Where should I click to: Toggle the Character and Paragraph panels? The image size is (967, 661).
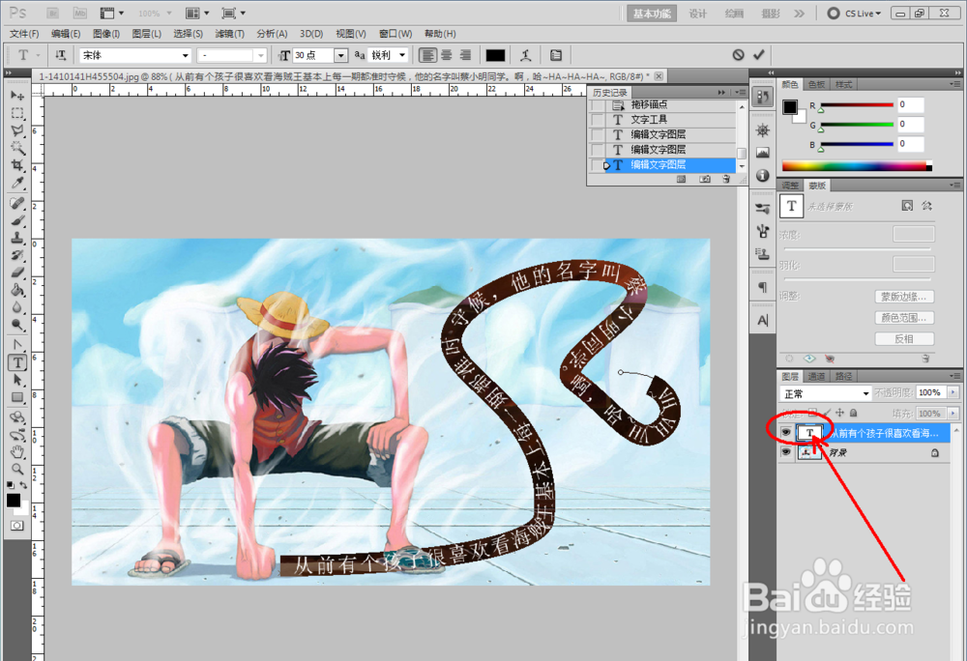pyautogui.click(x=556, y=55)
